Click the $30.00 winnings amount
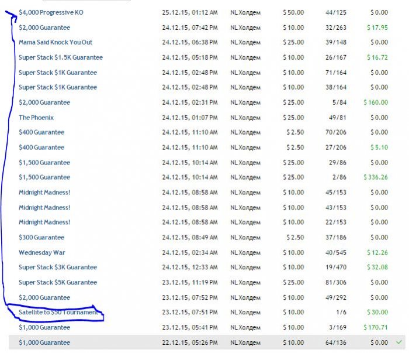Image resolution: width=409 pixels, height=353 pixels. (377, 312)
